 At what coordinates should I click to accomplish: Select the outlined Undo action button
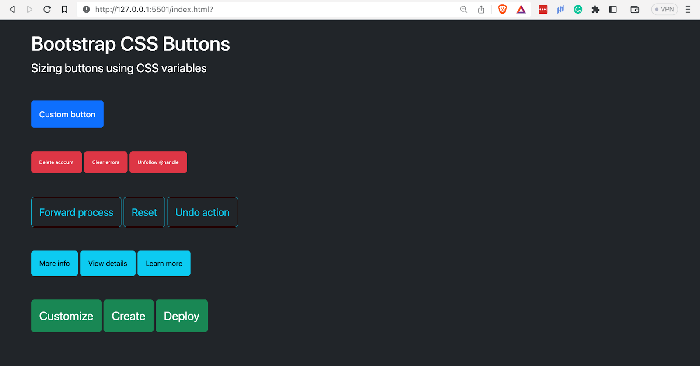coord(202,212)
